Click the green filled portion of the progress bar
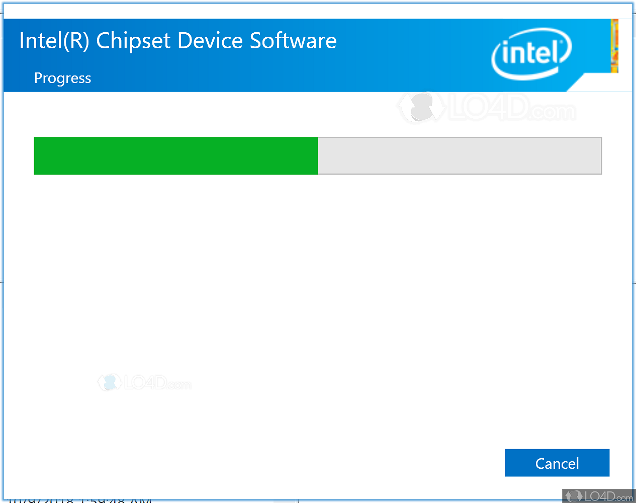636x503 pixels. (x=176, y=156)
